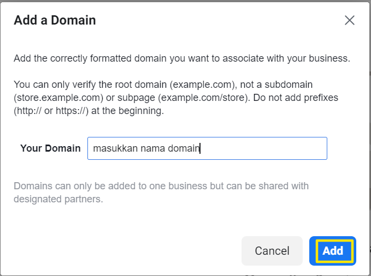Click the '(store.example.com)' subdomain example text
Viewport: 371px width, 276px height.
(x=58, y=98)
